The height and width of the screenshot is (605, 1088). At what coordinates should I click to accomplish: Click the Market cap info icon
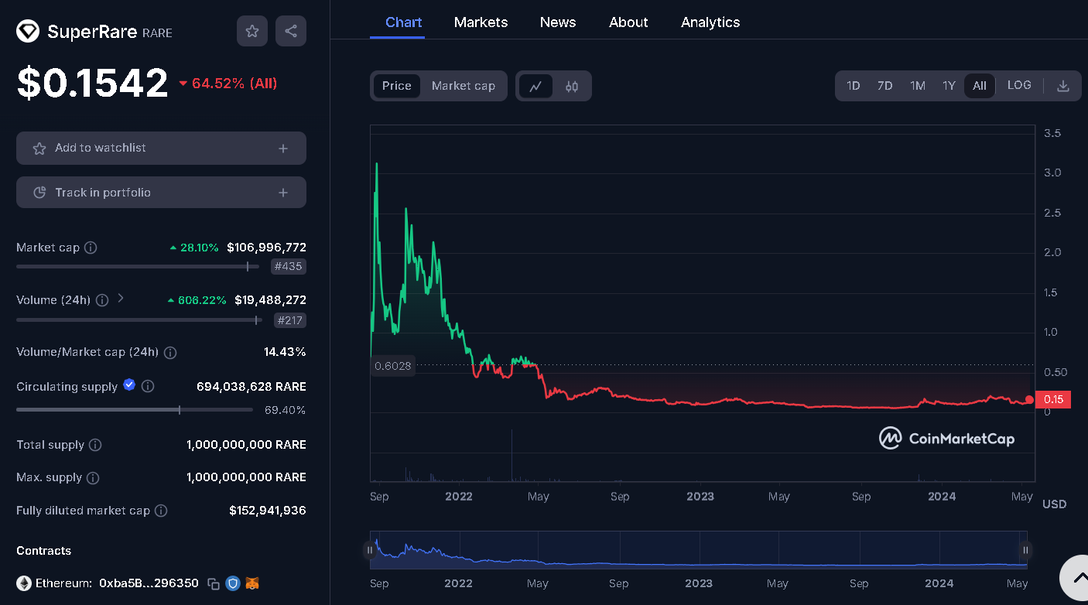click(x=91, y=248)
